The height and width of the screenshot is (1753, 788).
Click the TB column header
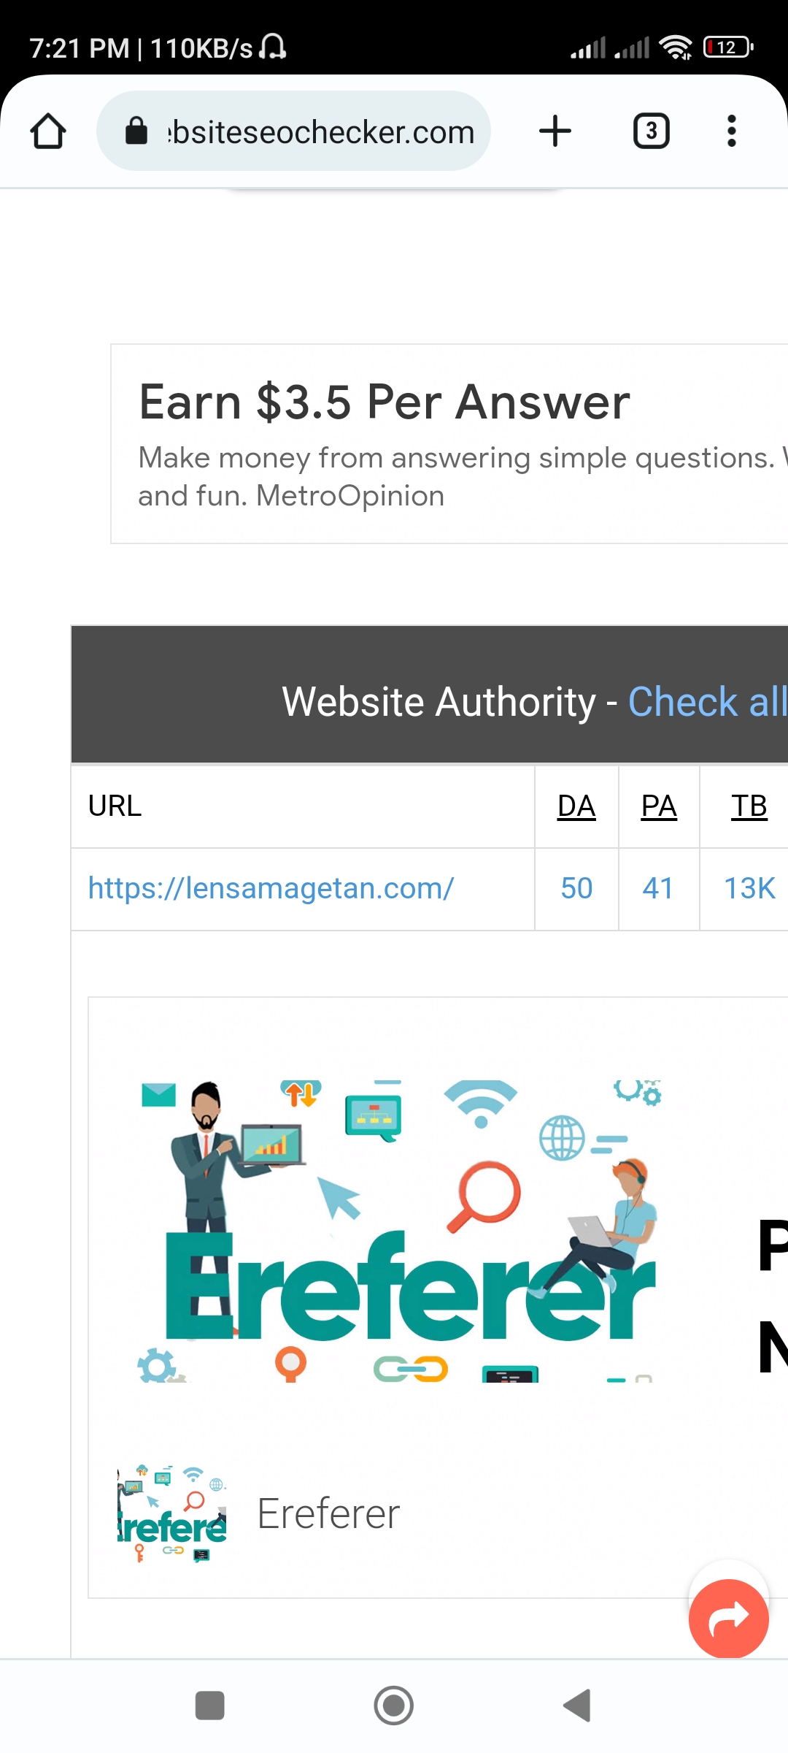[x=749, y=806]
